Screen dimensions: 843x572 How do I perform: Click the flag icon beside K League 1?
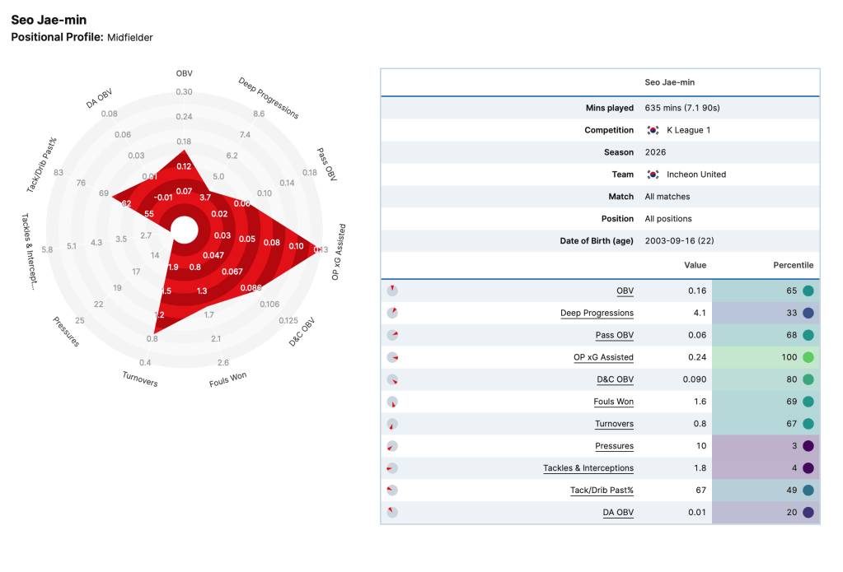point(653,130)
